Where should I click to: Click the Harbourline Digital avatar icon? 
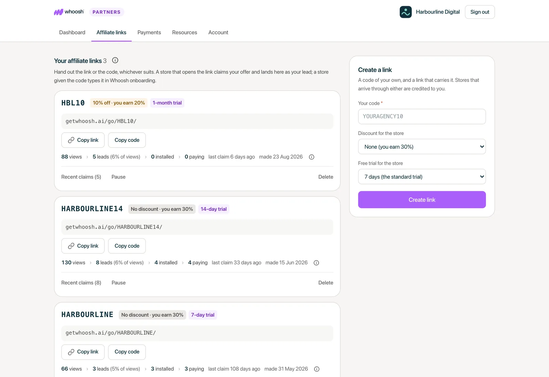tap(406, 12)
